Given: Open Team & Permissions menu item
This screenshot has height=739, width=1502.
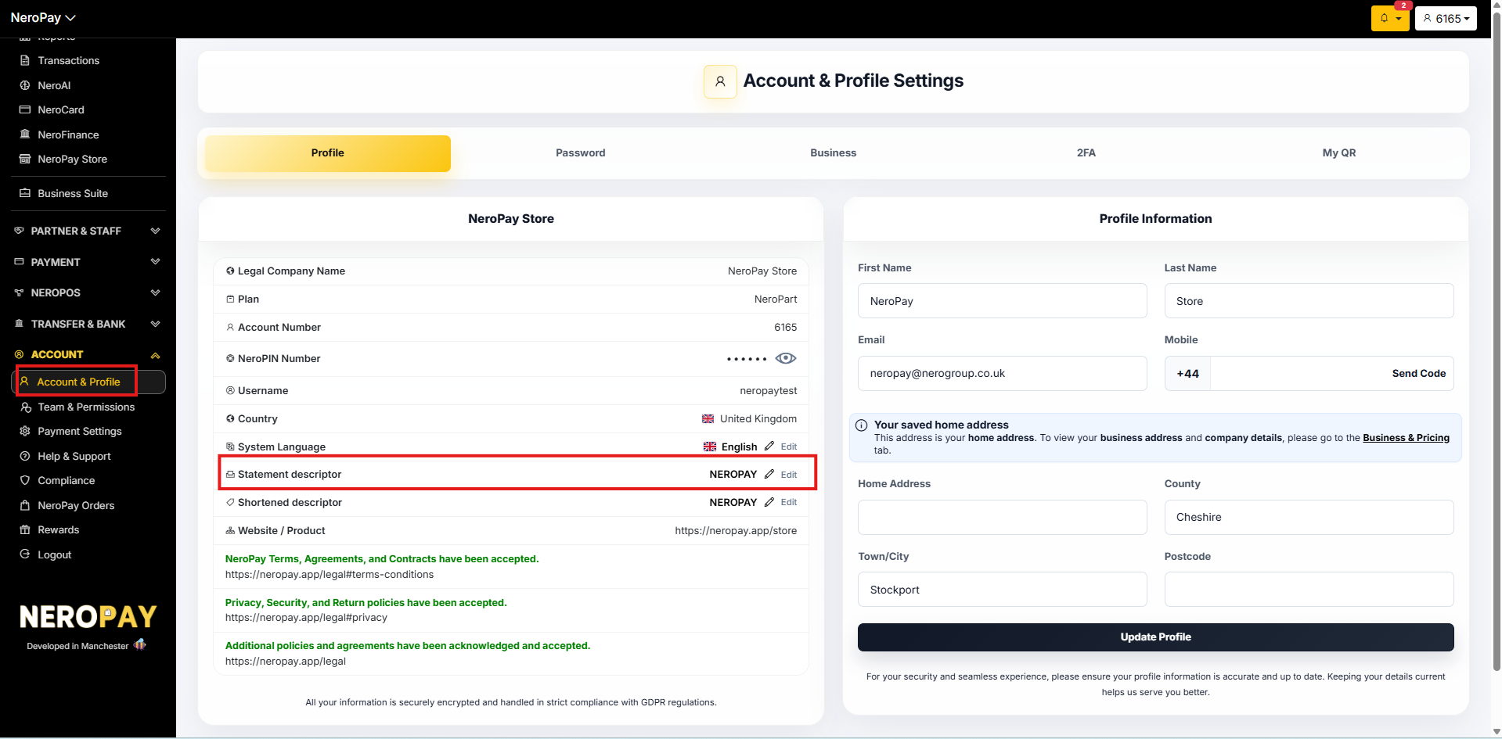Looking at the screenshot, I should point(86,407).
